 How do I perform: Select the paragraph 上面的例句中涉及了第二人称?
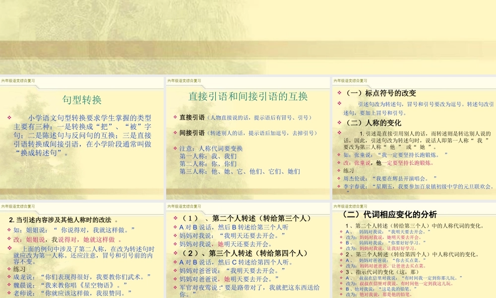pyautogui.click(x=84, y=255)
